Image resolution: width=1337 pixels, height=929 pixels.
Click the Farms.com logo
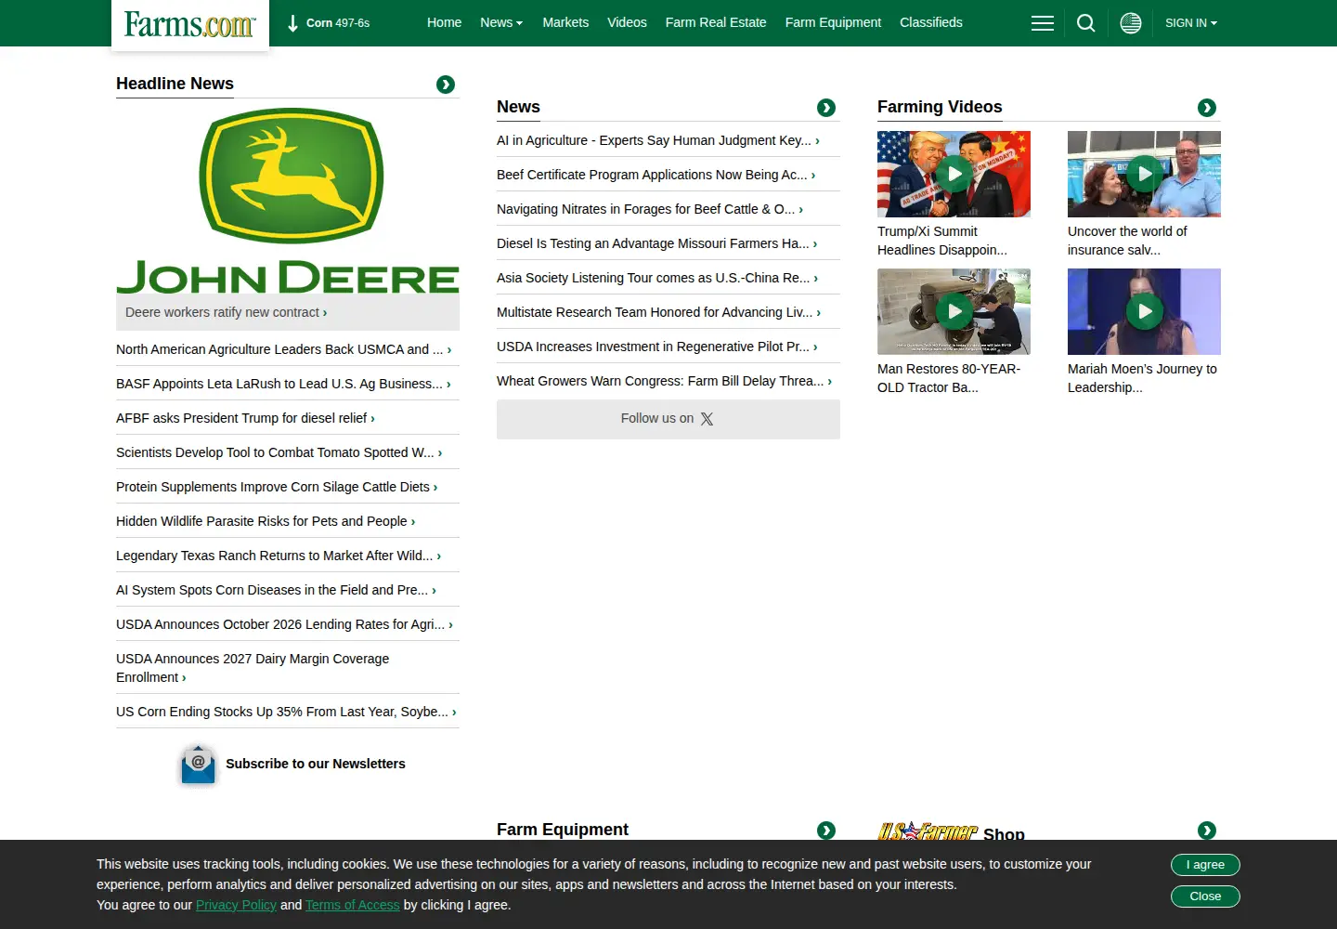[x=190, y=24]
